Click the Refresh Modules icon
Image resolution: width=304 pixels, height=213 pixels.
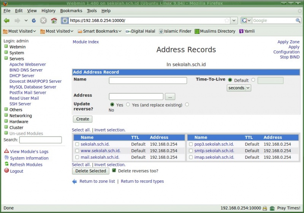6,164
